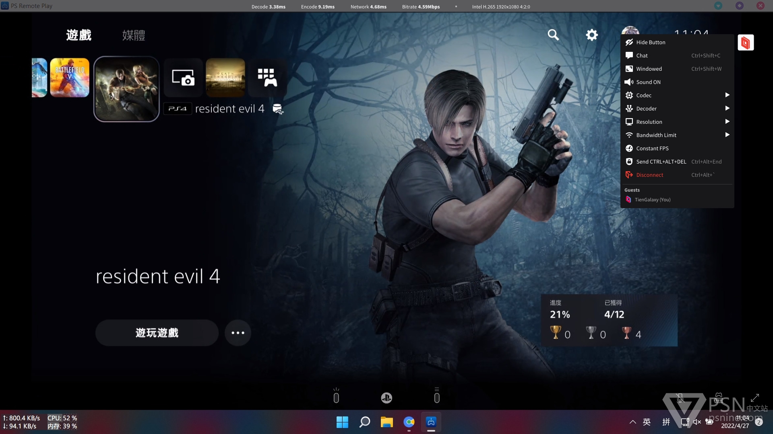Switch to the 媒體 tab
773x434 pixels.
click(134, 35)
